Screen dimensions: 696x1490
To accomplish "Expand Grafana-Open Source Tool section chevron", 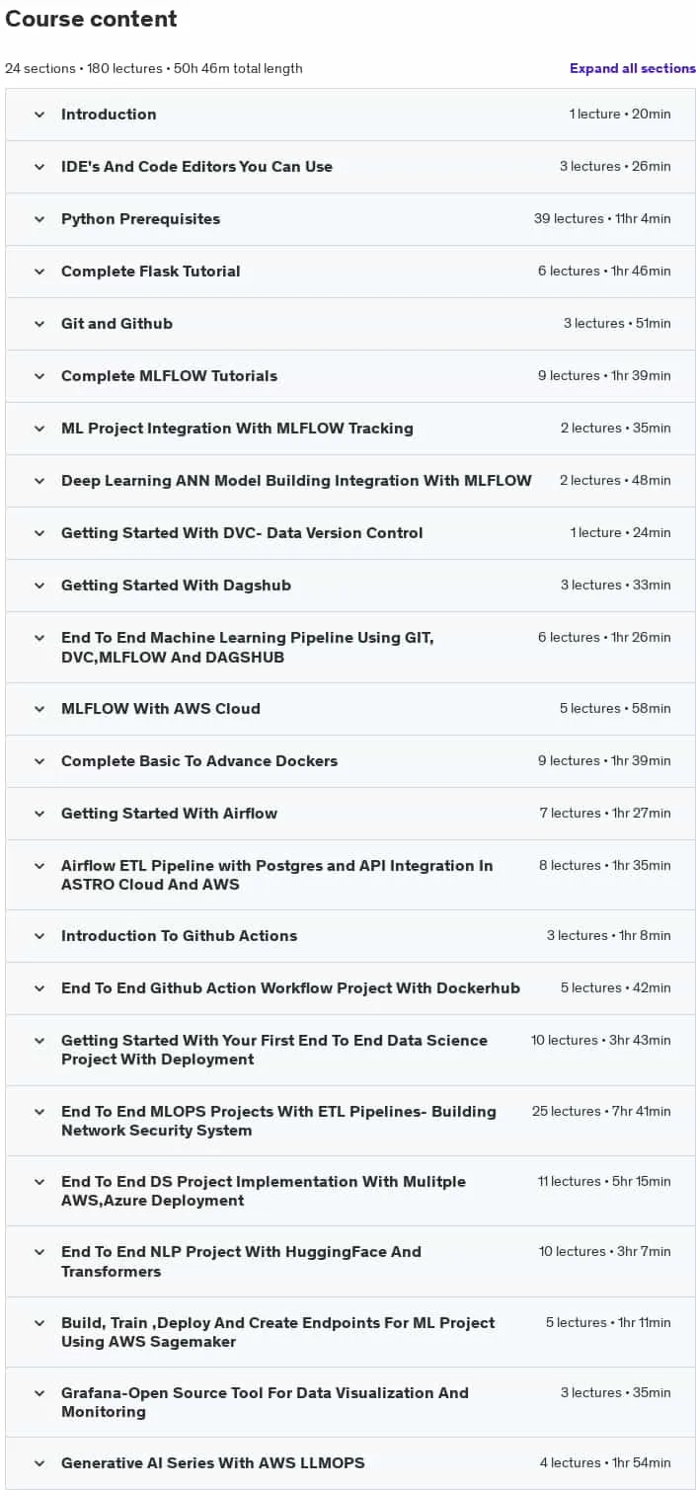I will (x=39, y=1393).
